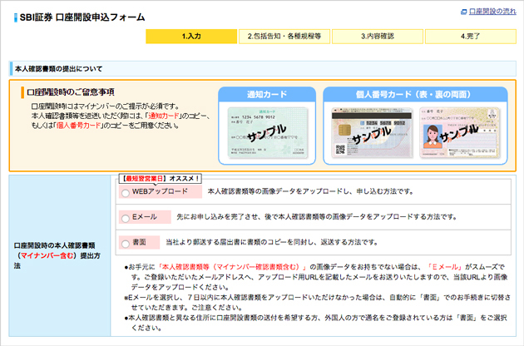Click the 個人番号カード（表・裏の両面） panel header

415,95
